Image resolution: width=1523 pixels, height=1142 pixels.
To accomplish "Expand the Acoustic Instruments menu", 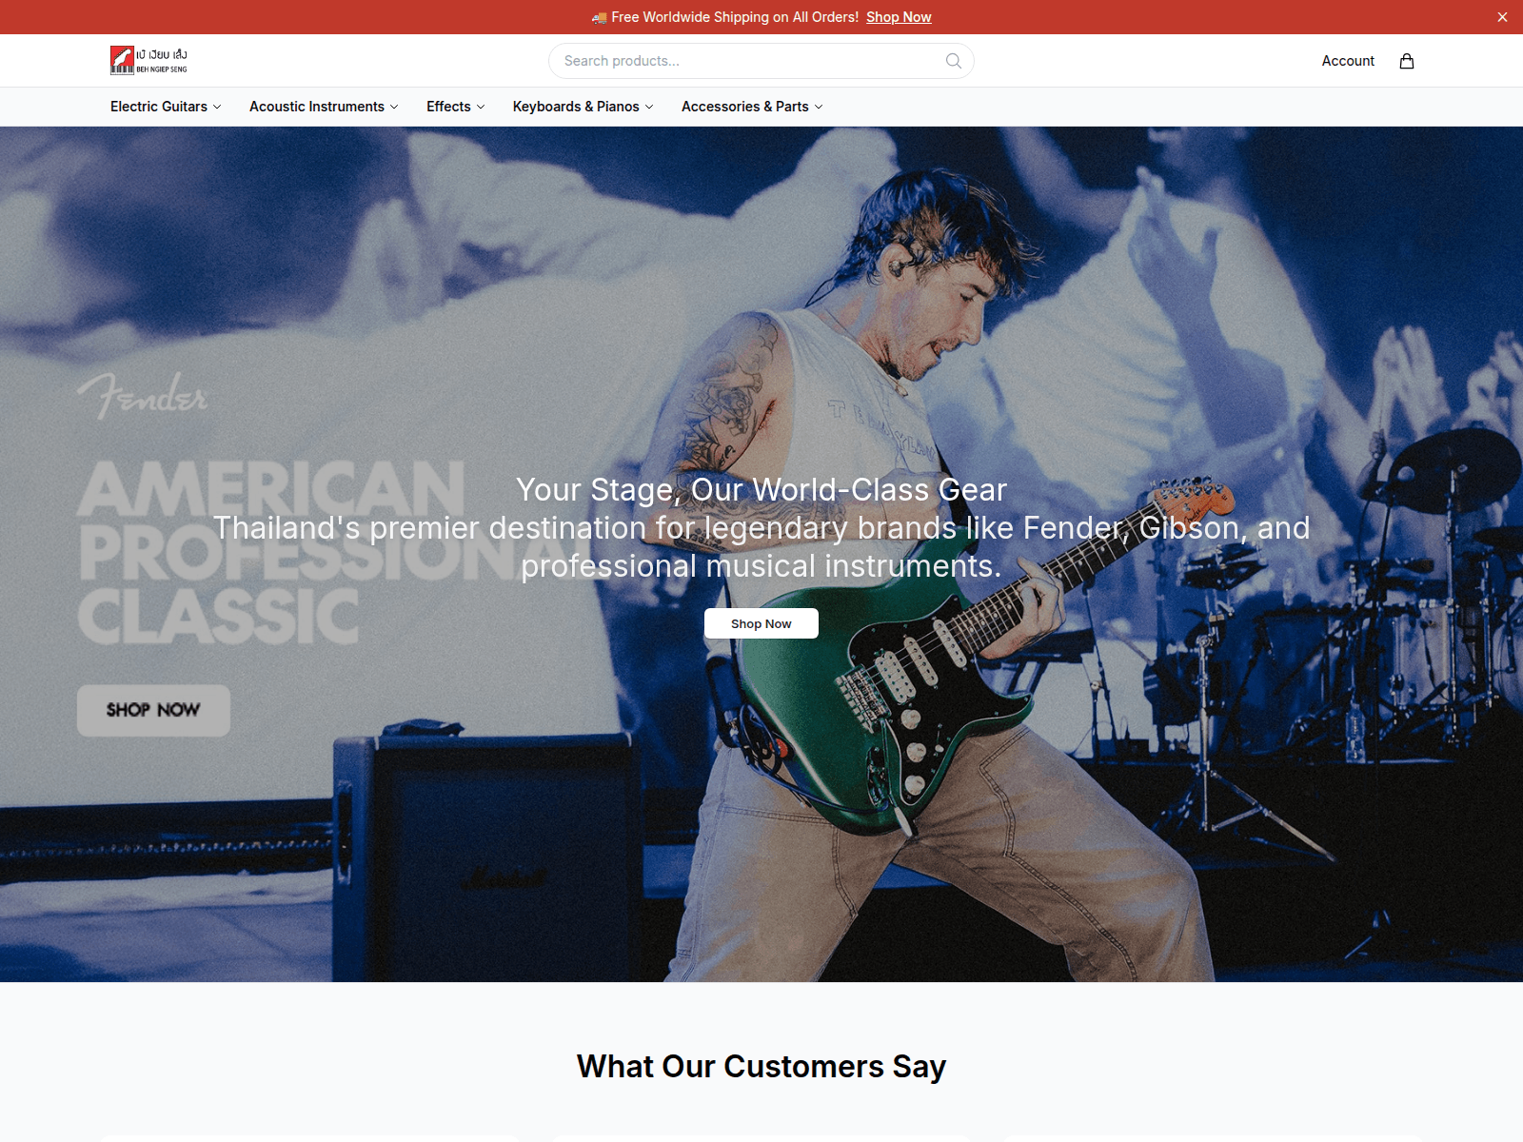I will click(324, 107).
